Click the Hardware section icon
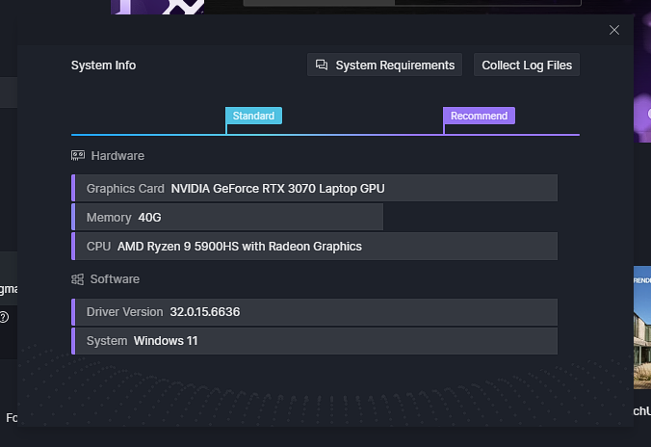This screenshot has height=447, width=651. click(x=78, y=156)
